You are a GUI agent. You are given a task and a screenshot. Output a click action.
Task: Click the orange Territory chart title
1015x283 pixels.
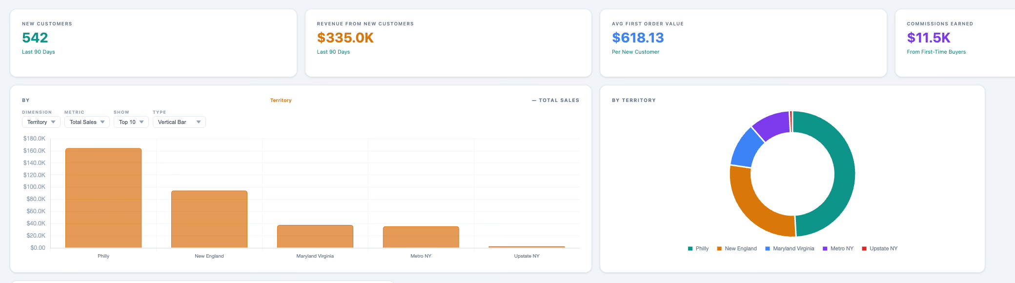281,101
